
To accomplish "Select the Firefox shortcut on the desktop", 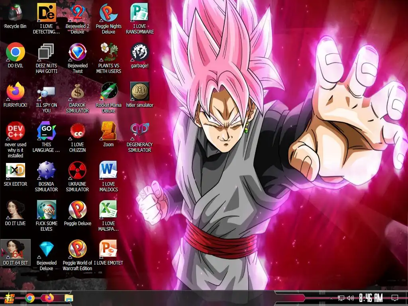I will 16,95.
